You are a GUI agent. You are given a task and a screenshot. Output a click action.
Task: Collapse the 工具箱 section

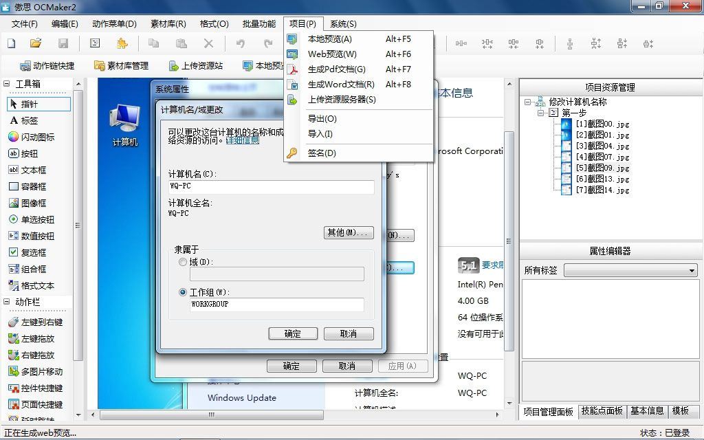pyautogui.click(x=6, y=83)
